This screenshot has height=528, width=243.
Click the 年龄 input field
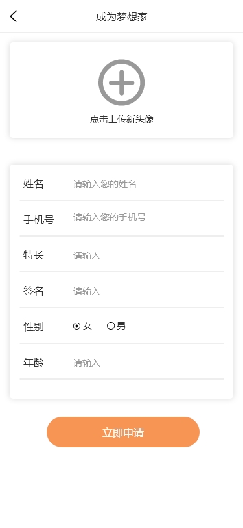148,363
